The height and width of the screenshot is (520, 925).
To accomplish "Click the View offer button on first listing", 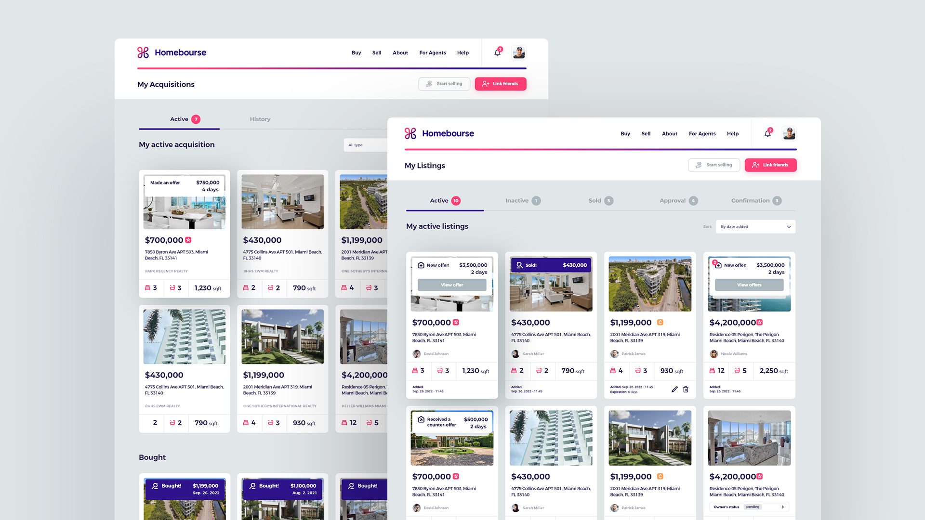I will click(451, 285).
